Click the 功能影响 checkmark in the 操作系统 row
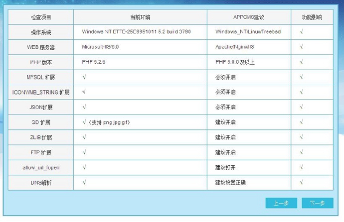 [x=302, y=32]
